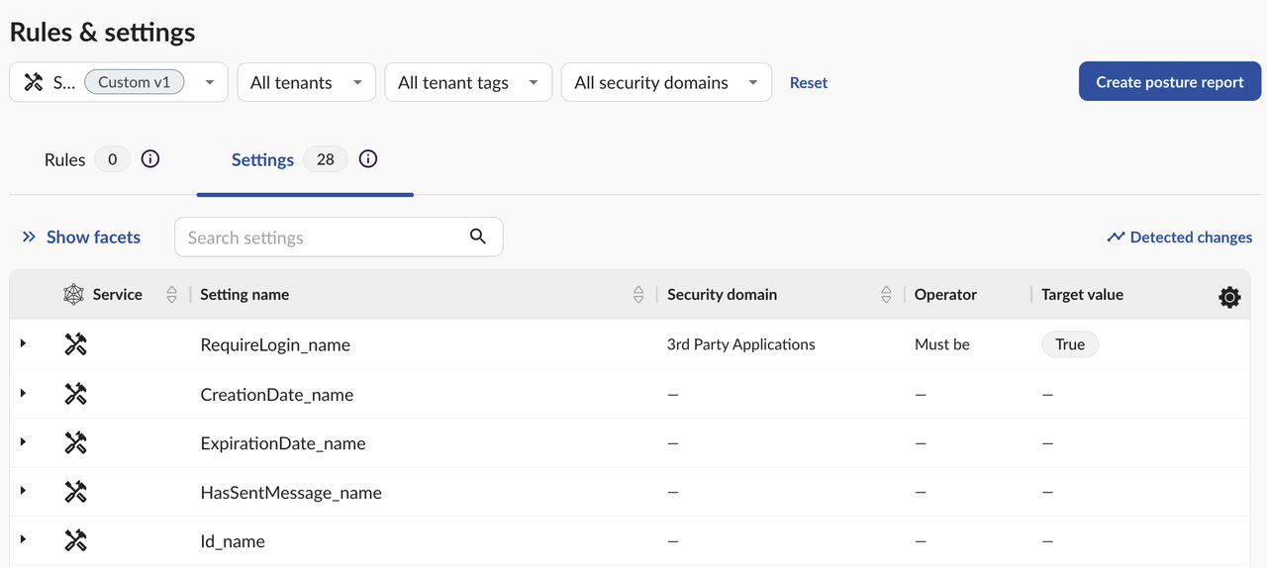Expand the HasSentMessage_name row
Screen dimensions: 1267x568
[23, 491]
